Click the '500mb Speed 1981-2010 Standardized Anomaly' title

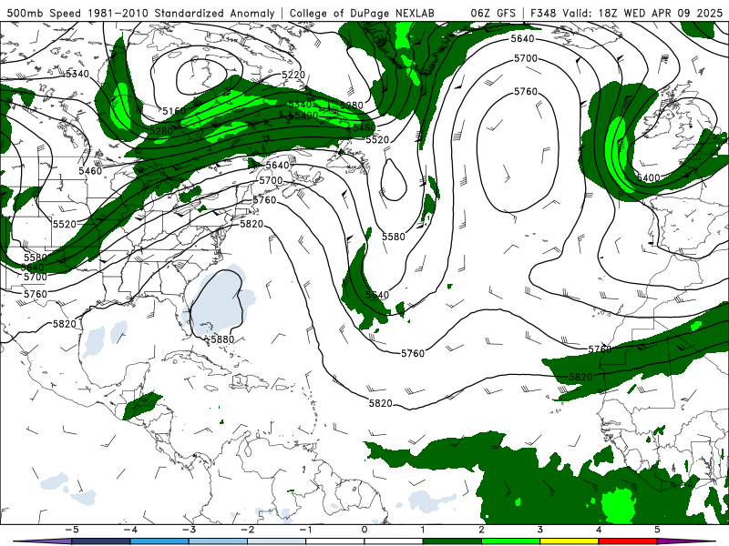[x=140, y=13]
